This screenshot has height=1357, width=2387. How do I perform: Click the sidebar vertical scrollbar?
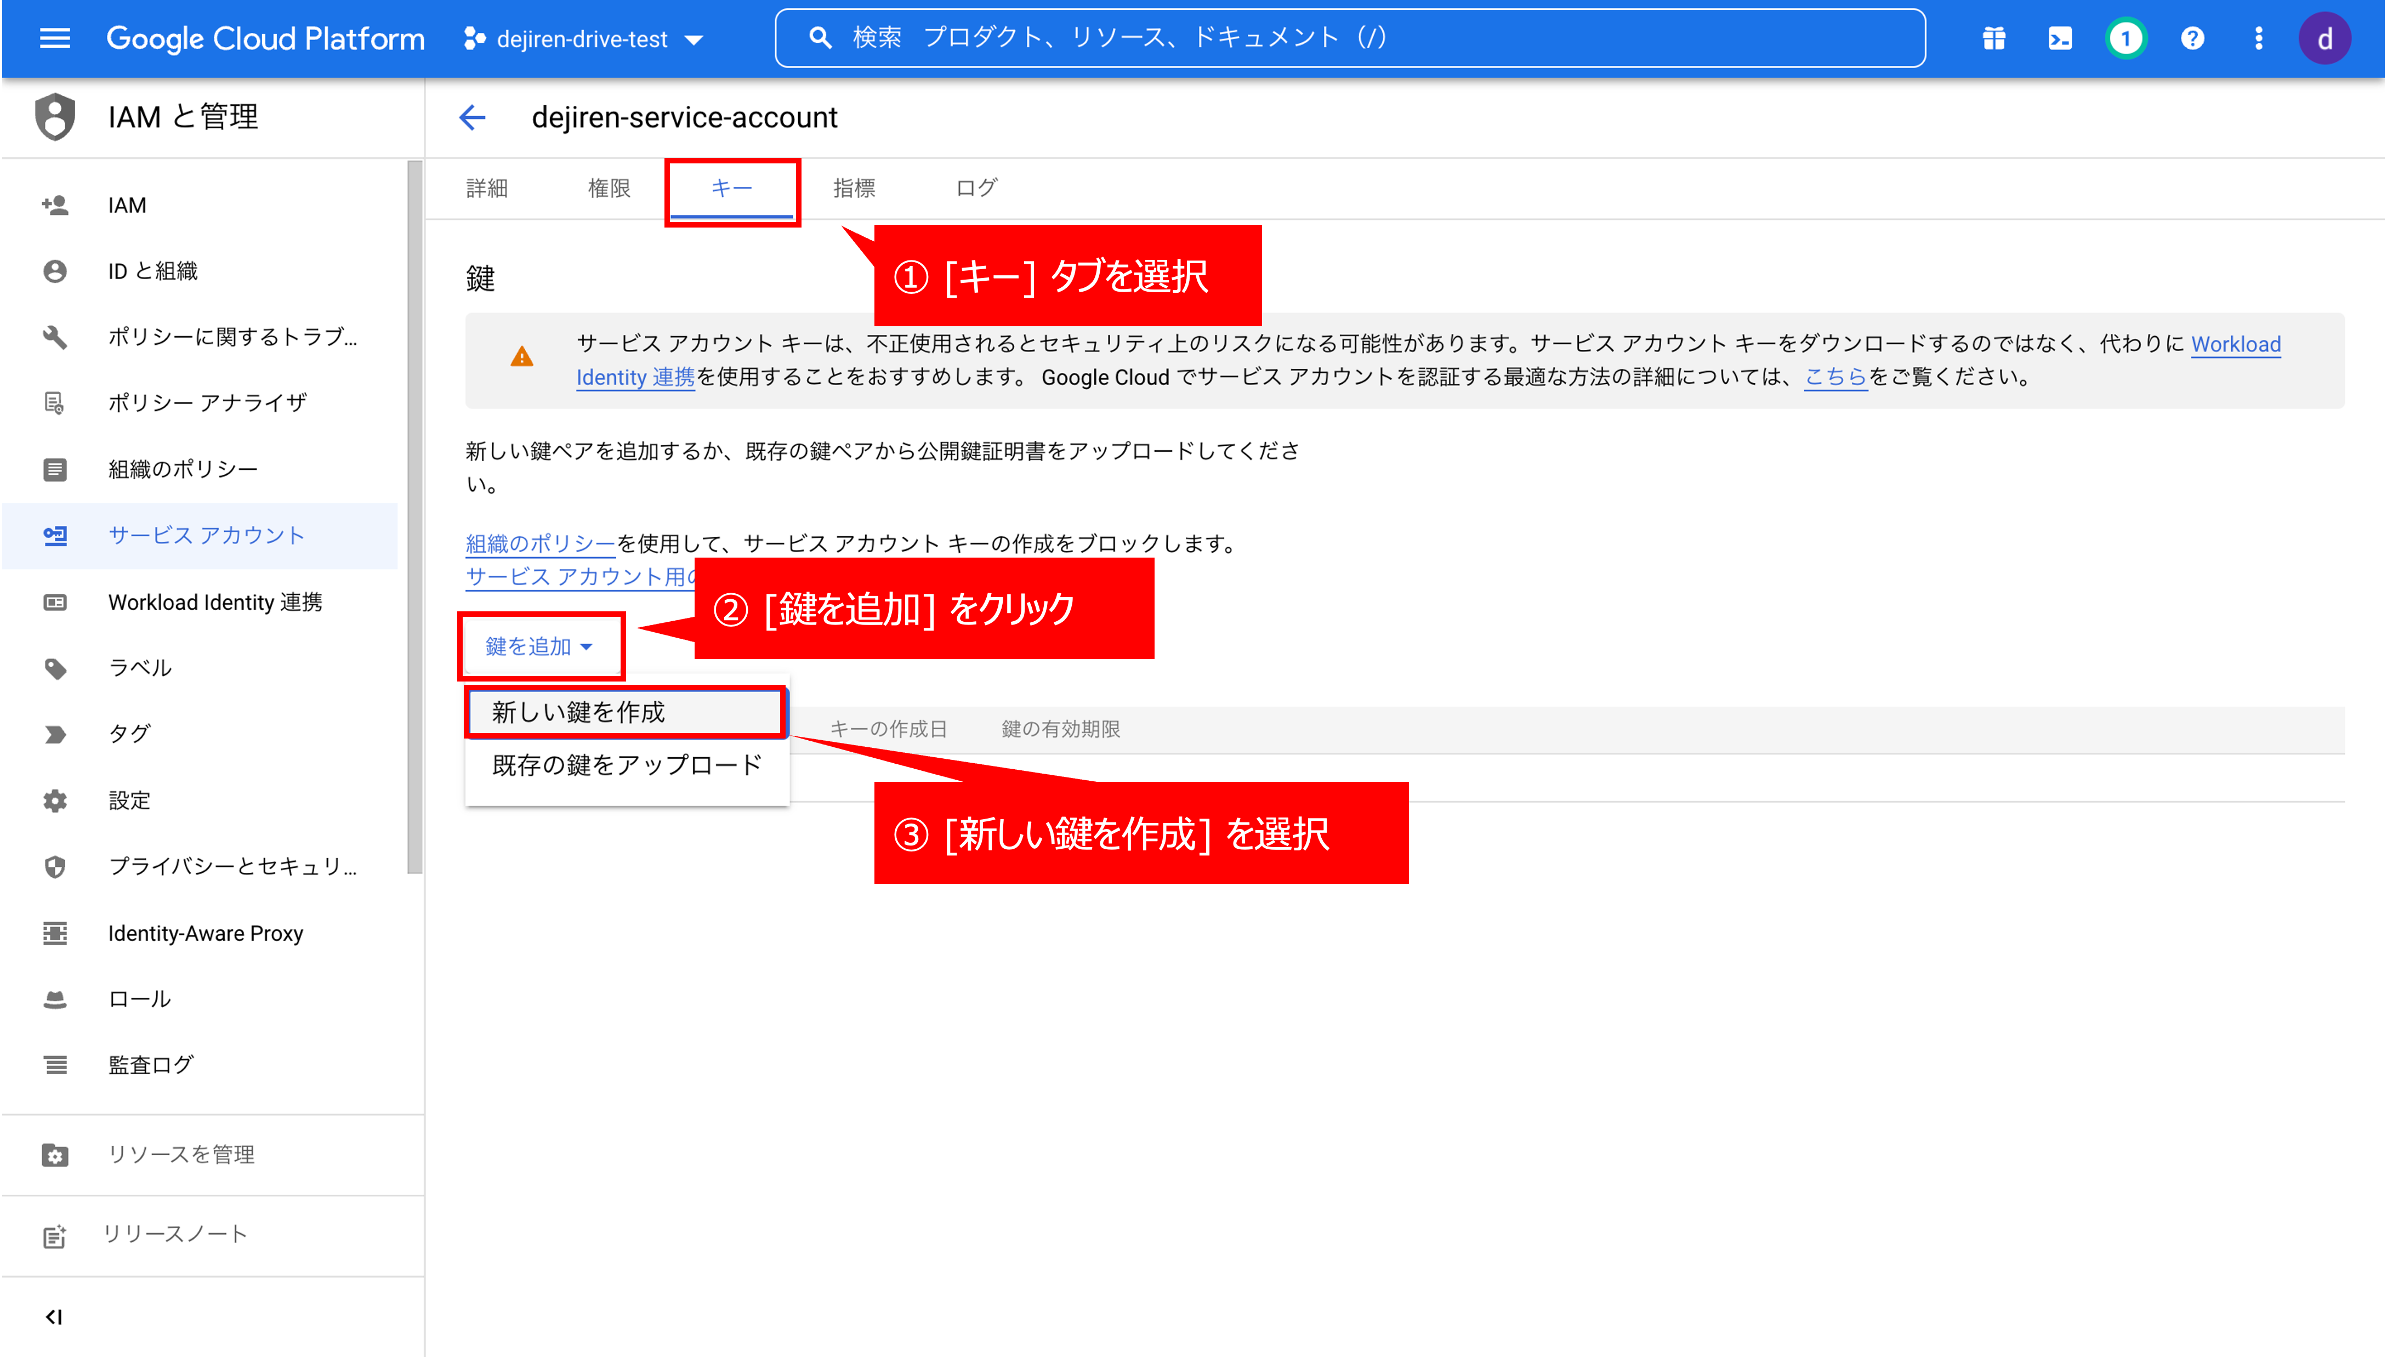tap(414, 517)
